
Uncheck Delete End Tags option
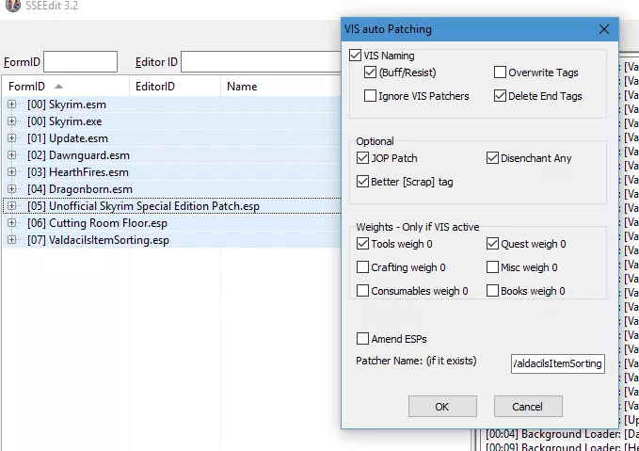click(500, 96)
